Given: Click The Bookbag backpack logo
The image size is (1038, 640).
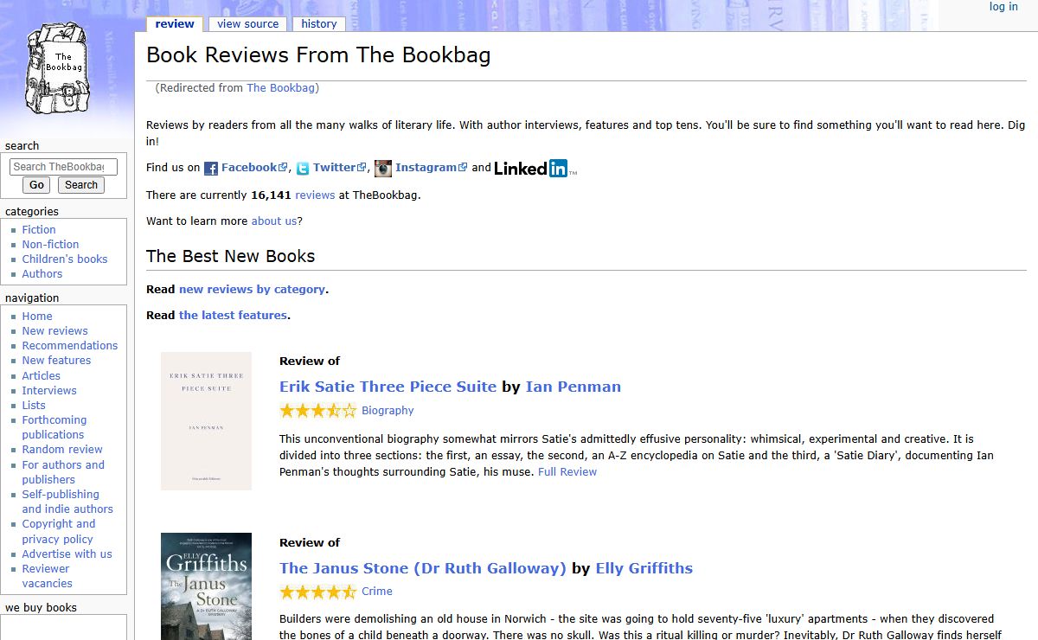Looking at the screenshot, I should (x=59, y=69).
